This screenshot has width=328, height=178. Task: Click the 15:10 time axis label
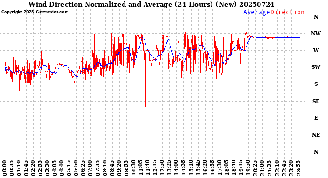(191, 168)
